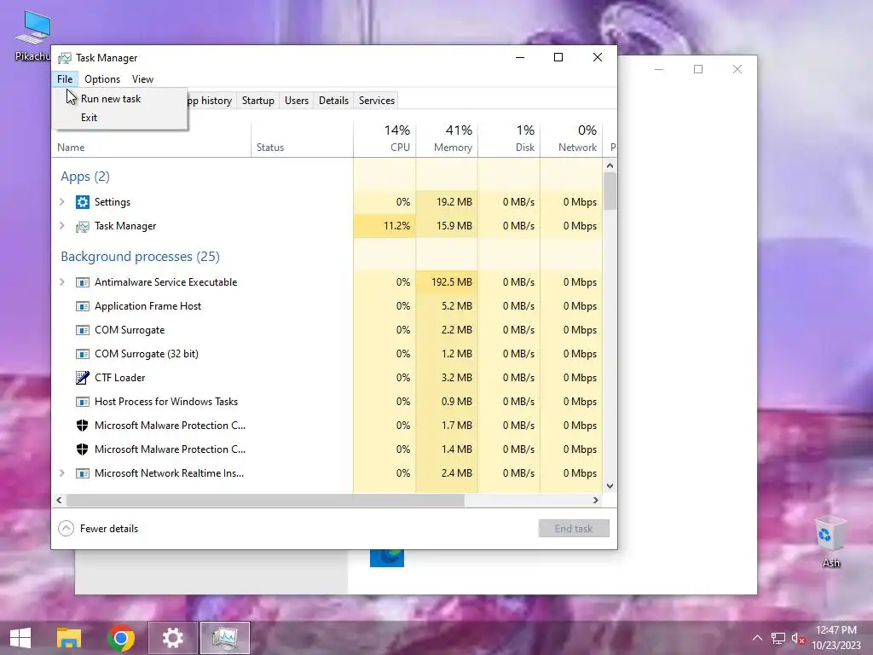The width and height of the screenshot is (873, 655).
Task: Open the File menu
Action: [65, 79]
